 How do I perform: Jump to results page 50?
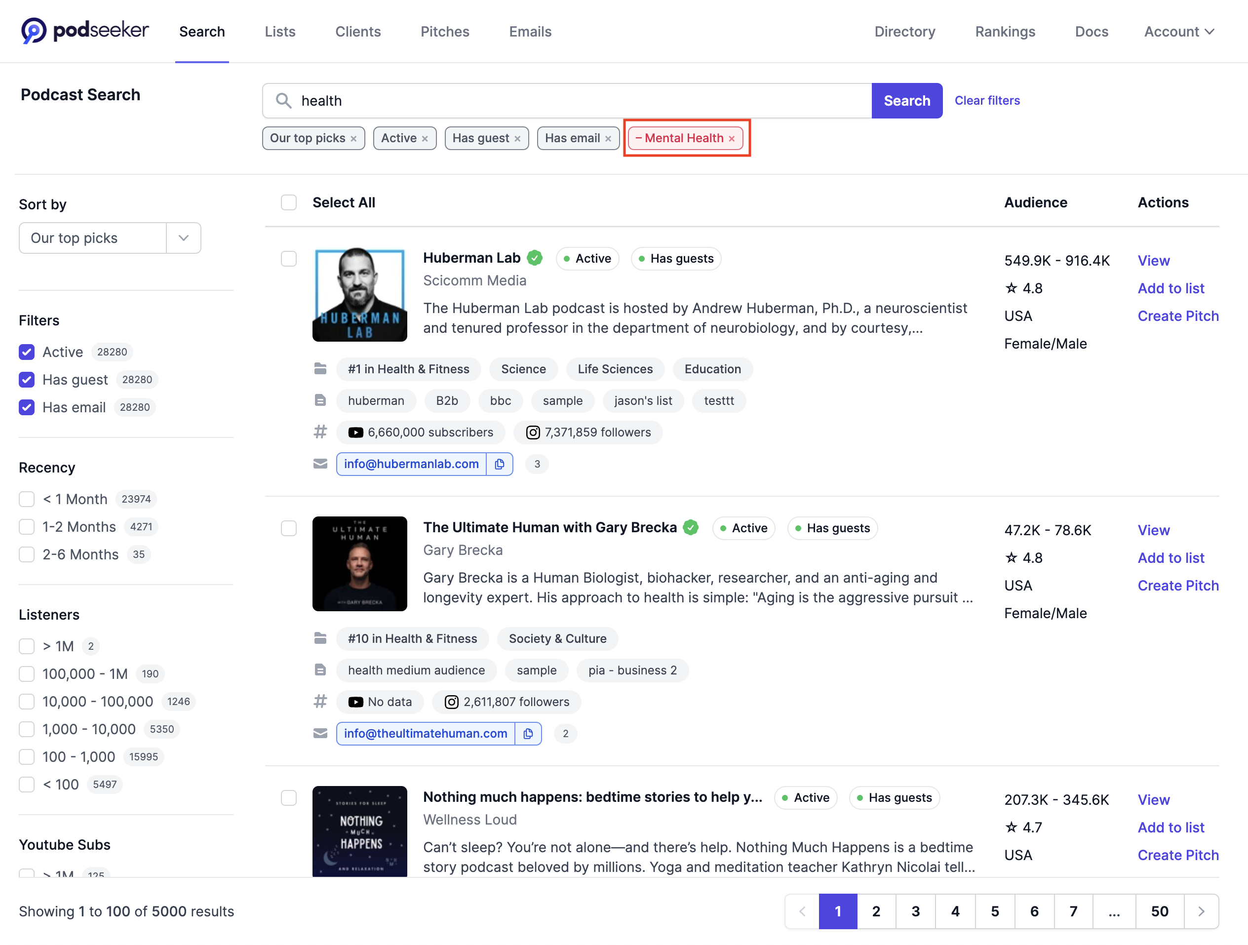(x=1160, y=911)
